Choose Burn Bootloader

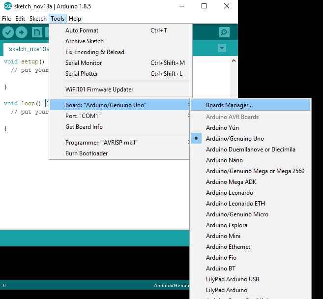tap(119, 153)
